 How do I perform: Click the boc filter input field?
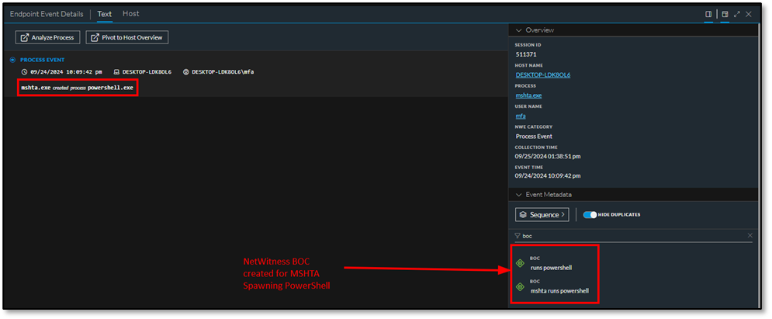(632, 236)
